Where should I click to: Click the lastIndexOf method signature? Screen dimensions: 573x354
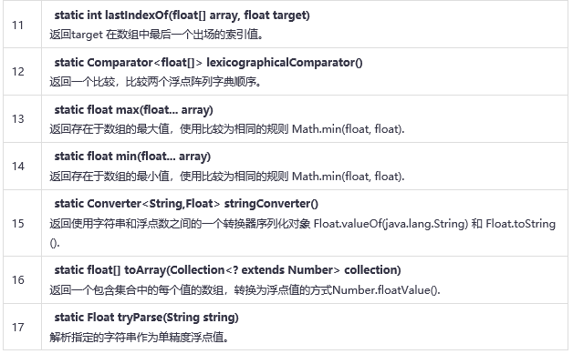click(x=182, y=15)
